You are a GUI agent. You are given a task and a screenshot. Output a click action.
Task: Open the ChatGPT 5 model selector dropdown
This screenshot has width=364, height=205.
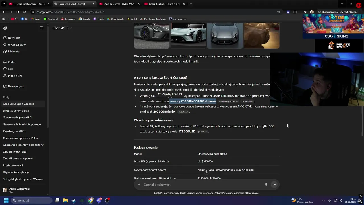(62, 28)
